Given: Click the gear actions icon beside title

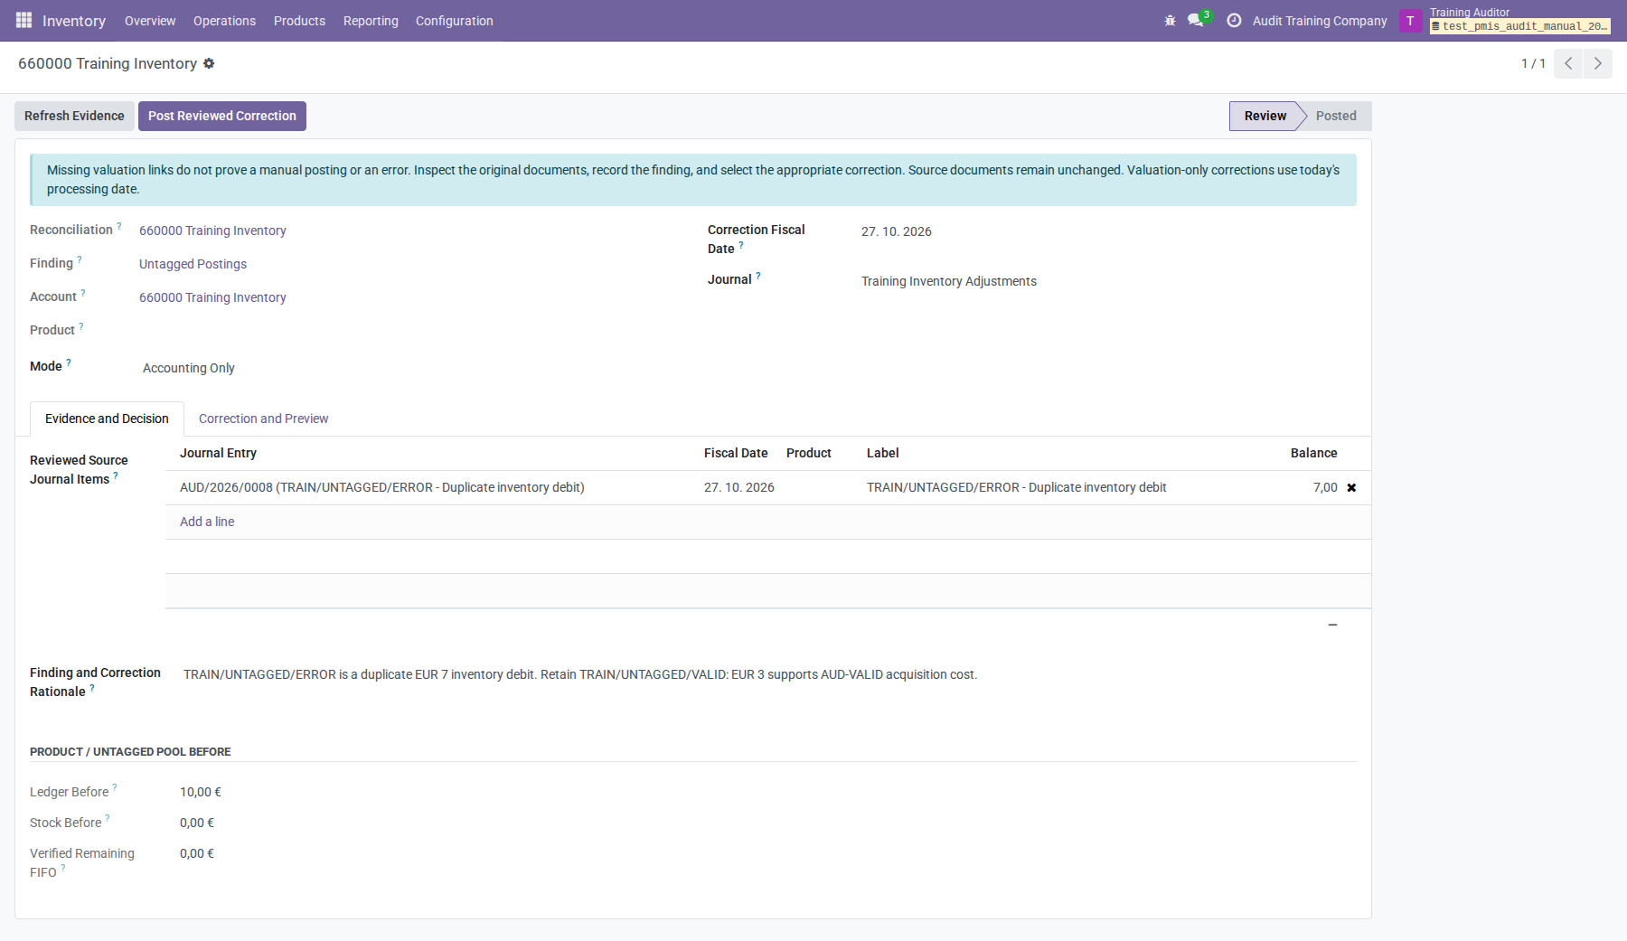Looking at the screenshot, I should click(209, 63).
